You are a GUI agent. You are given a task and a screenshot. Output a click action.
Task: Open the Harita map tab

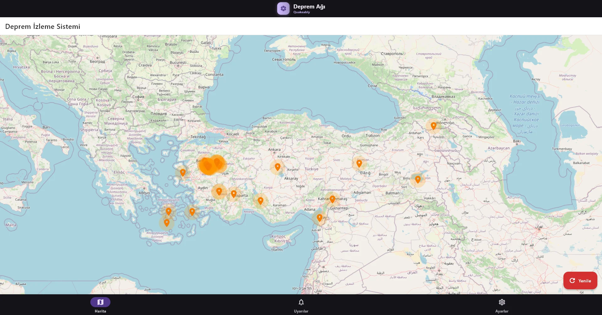pyautogui.click(x=100, y=305)
